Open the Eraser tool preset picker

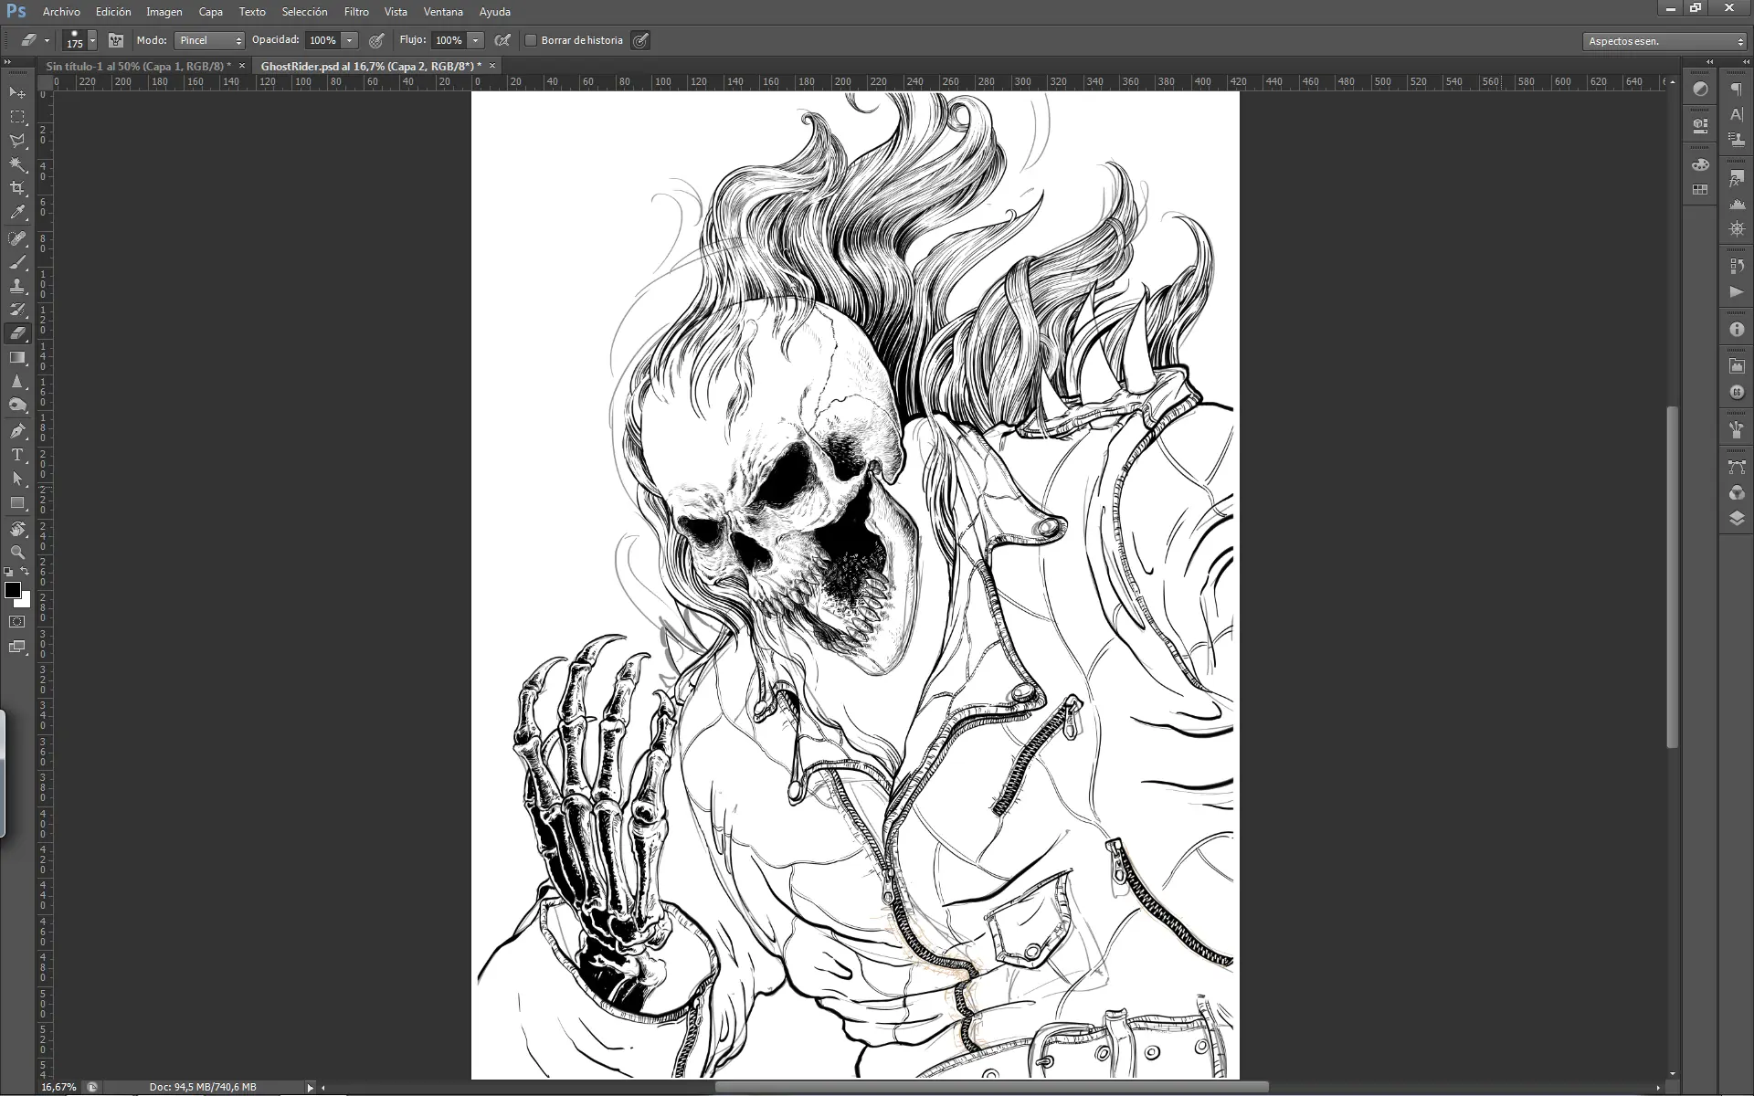tap(35, 40)
